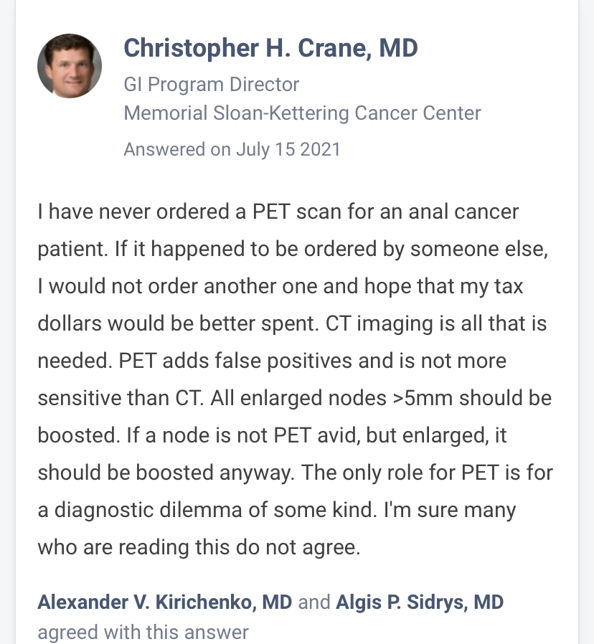The width and height of the screenshot is (594, 644).
Task: Click the Answered on July 15 2021 date
Action: click(232, 149)
